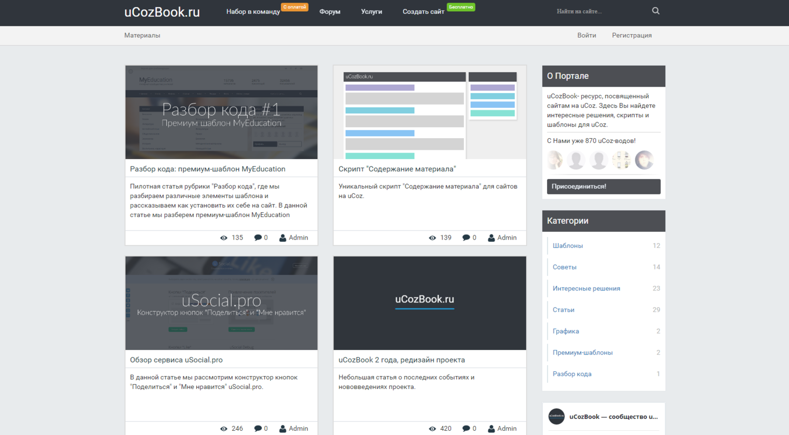
Task: Open the Премиум-шаблоны category
Action: 583,353
